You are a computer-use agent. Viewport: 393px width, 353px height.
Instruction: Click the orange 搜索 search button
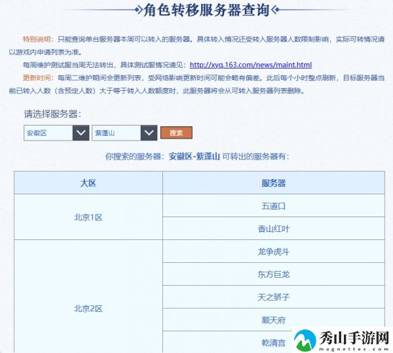pos(176,132)
